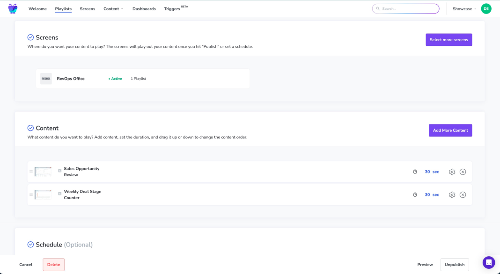500x274 pixels.
Task: Open settings gear for Weekly Deal Stage Counter
Action: (x=452, y=195)
